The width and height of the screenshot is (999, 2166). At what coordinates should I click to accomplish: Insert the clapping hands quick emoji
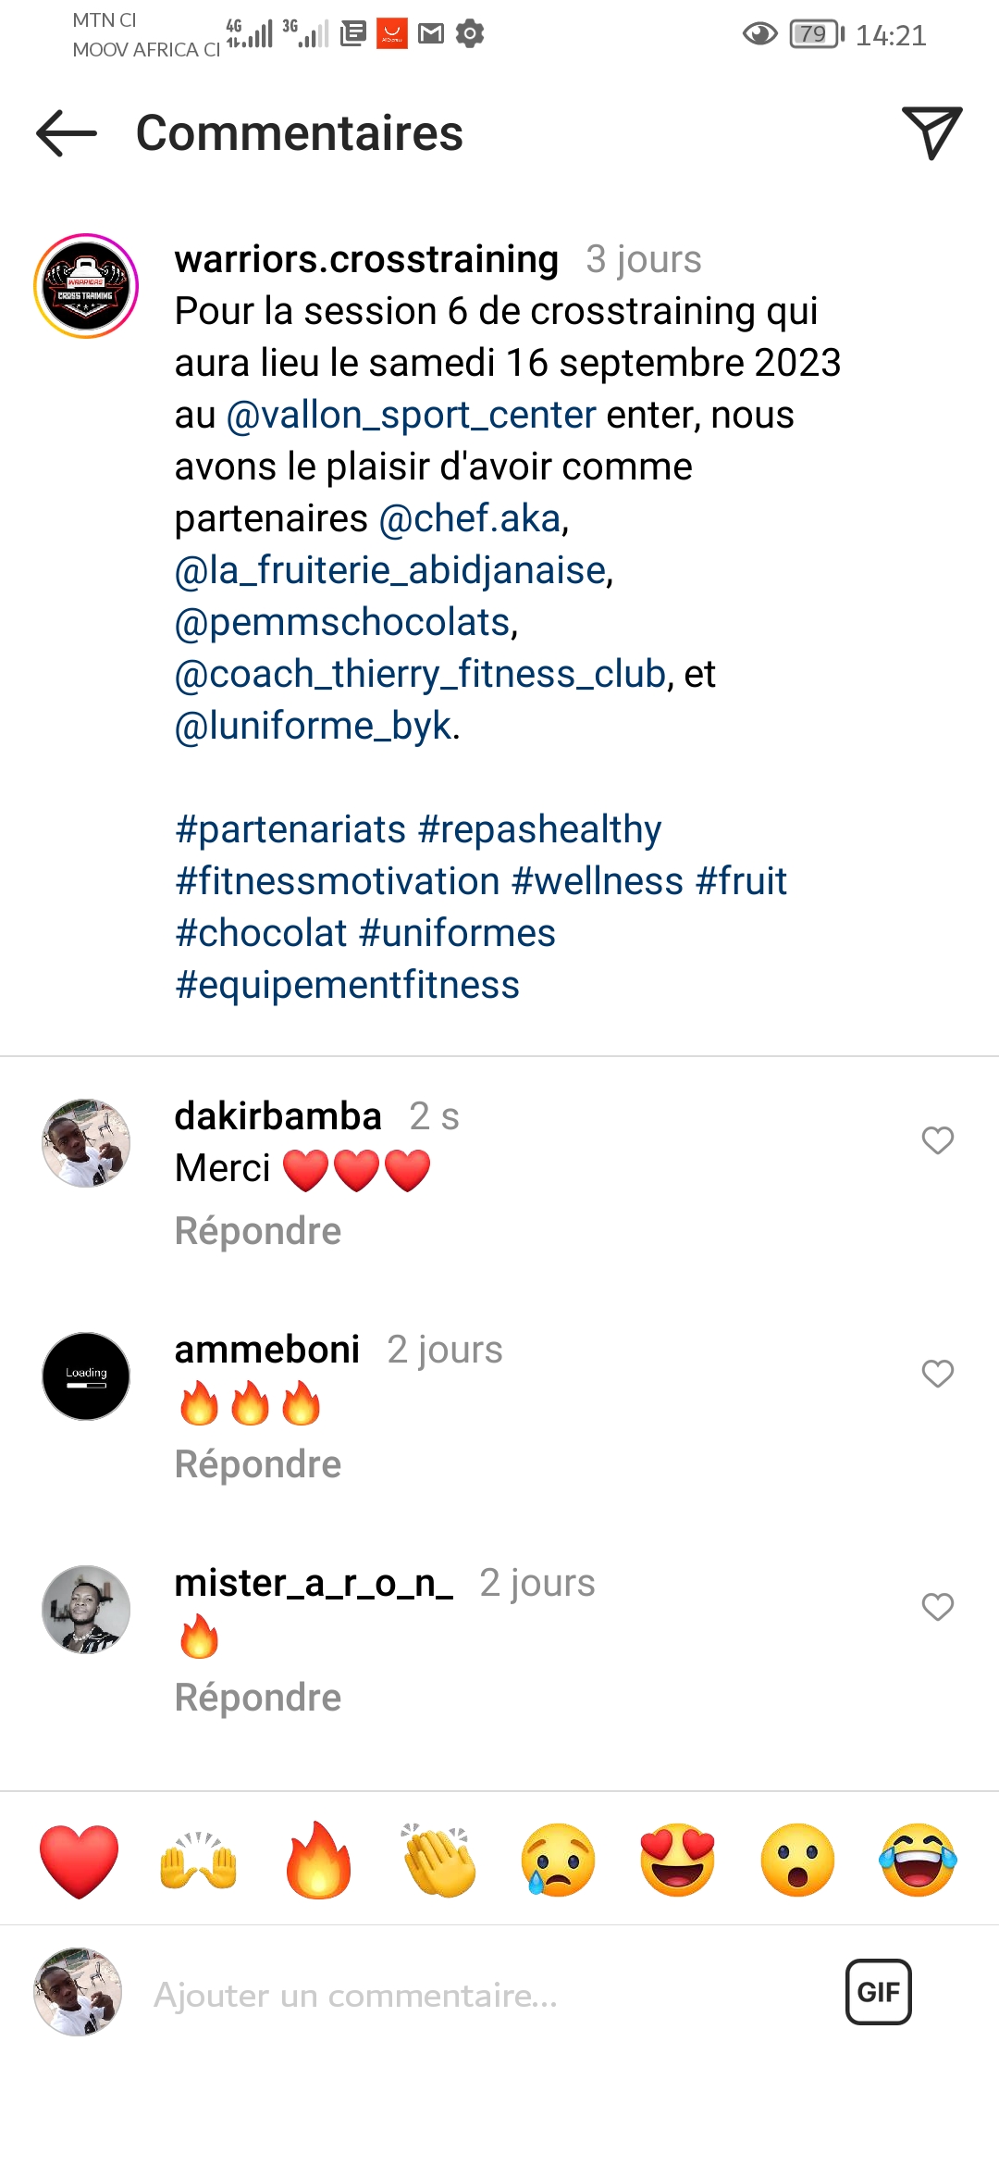438,1861
